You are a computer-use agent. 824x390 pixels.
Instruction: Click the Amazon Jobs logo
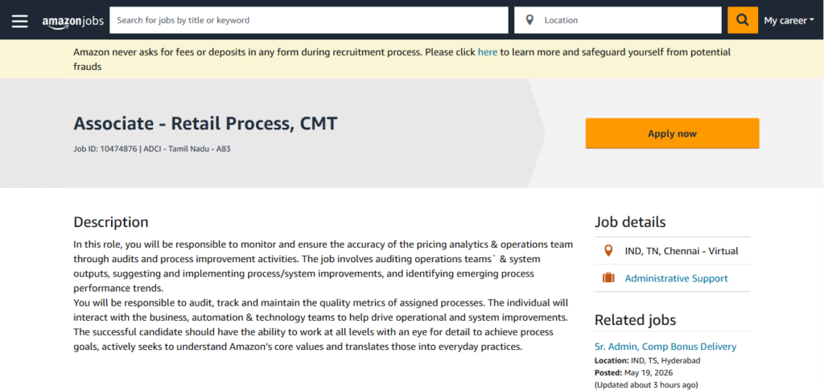(73, 21)
